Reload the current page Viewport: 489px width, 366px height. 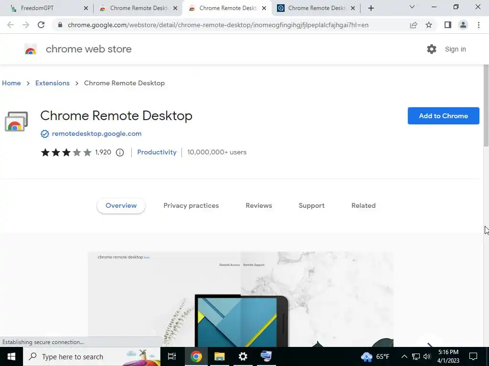tap(41, 25)
